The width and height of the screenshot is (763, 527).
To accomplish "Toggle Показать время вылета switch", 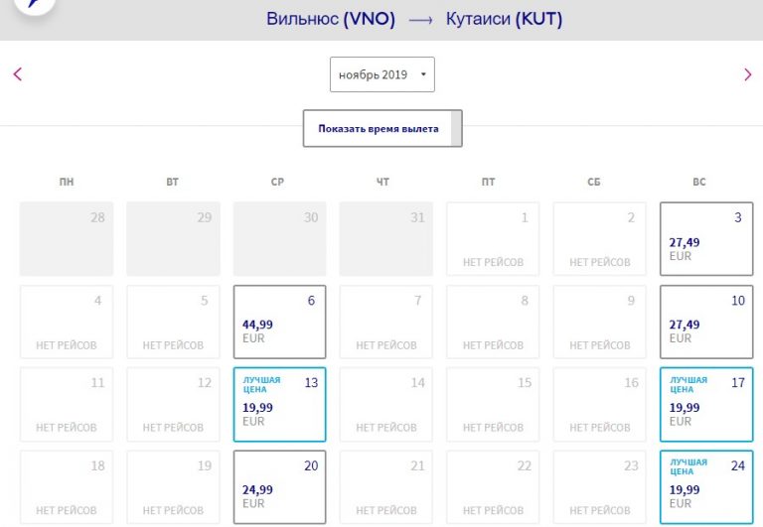I will pos(382,128).
